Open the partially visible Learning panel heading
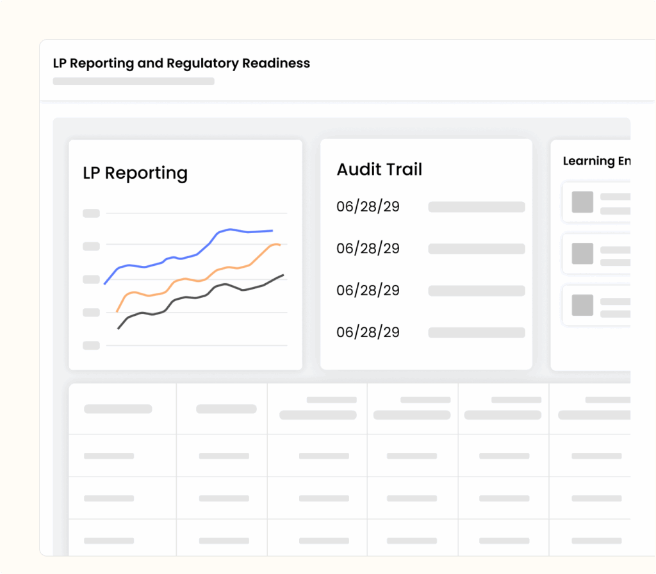Screen dimensions: 656x574 point(596,161)
